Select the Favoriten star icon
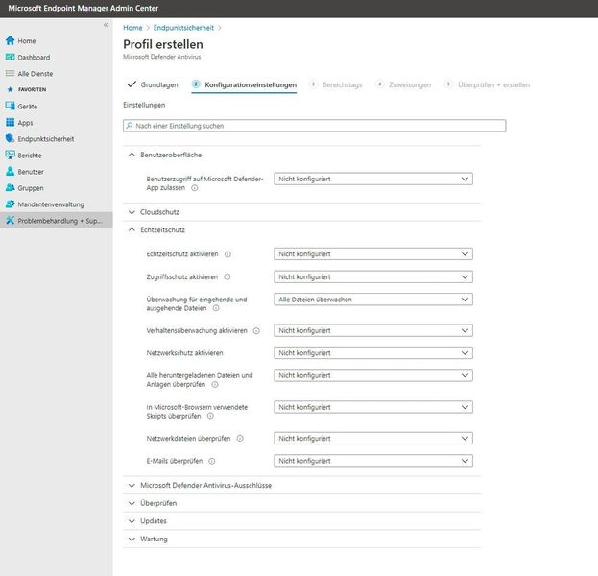 pos(11,89)
